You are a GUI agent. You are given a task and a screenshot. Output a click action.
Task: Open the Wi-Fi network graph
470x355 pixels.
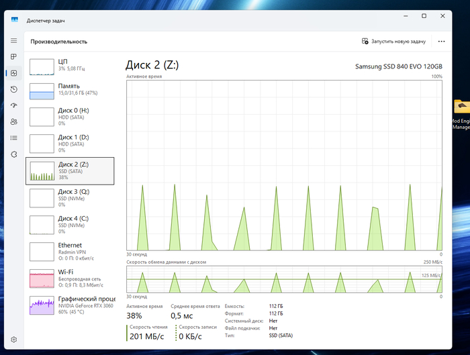point(70,278)
